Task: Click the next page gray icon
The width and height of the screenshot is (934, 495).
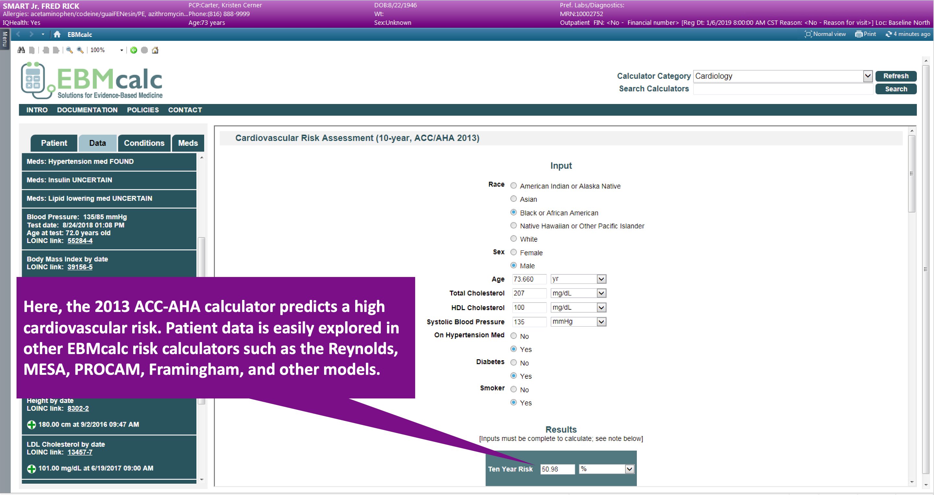Action: tap(56, 50)
